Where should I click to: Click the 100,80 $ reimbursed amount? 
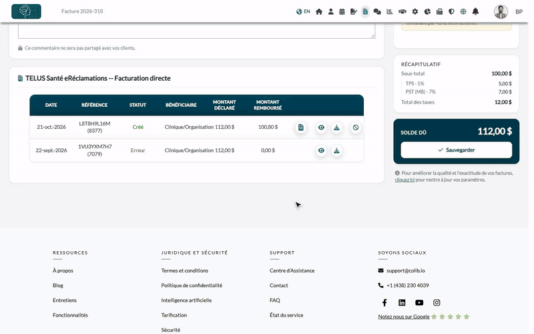click(268, 127)
